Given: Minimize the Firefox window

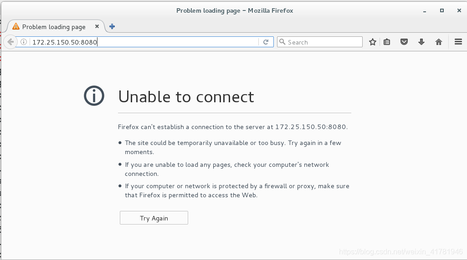Looking at the screenshot, I should 425,11.
